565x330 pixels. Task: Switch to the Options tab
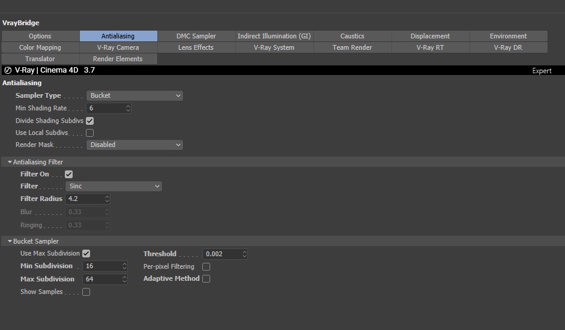[40, 36]
